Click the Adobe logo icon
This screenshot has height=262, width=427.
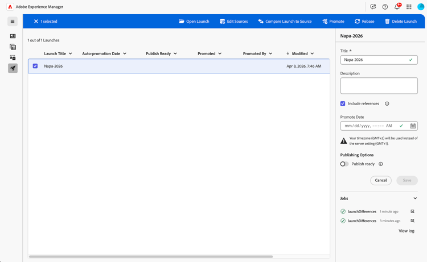tap(10, 7)
